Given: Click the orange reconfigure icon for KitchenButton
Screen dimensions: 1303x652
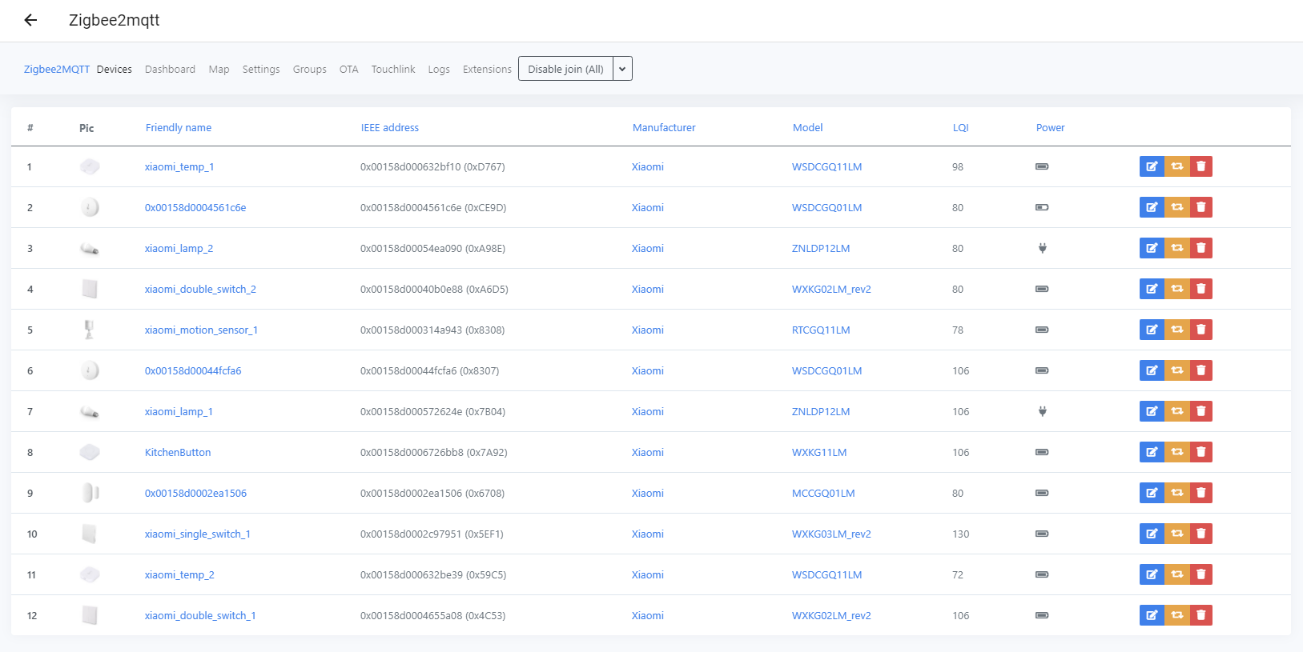Looking at the screenshot, I should [x=1176, y=452].
